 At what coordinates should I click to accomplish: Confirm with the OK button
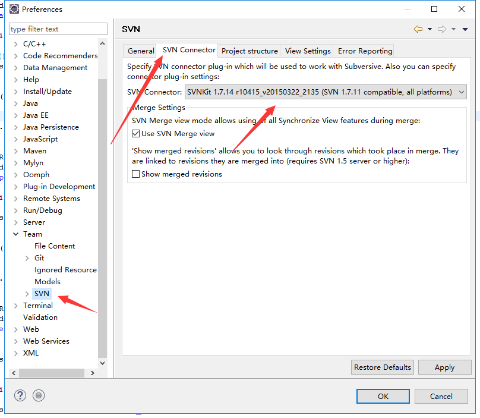point(383,396)
